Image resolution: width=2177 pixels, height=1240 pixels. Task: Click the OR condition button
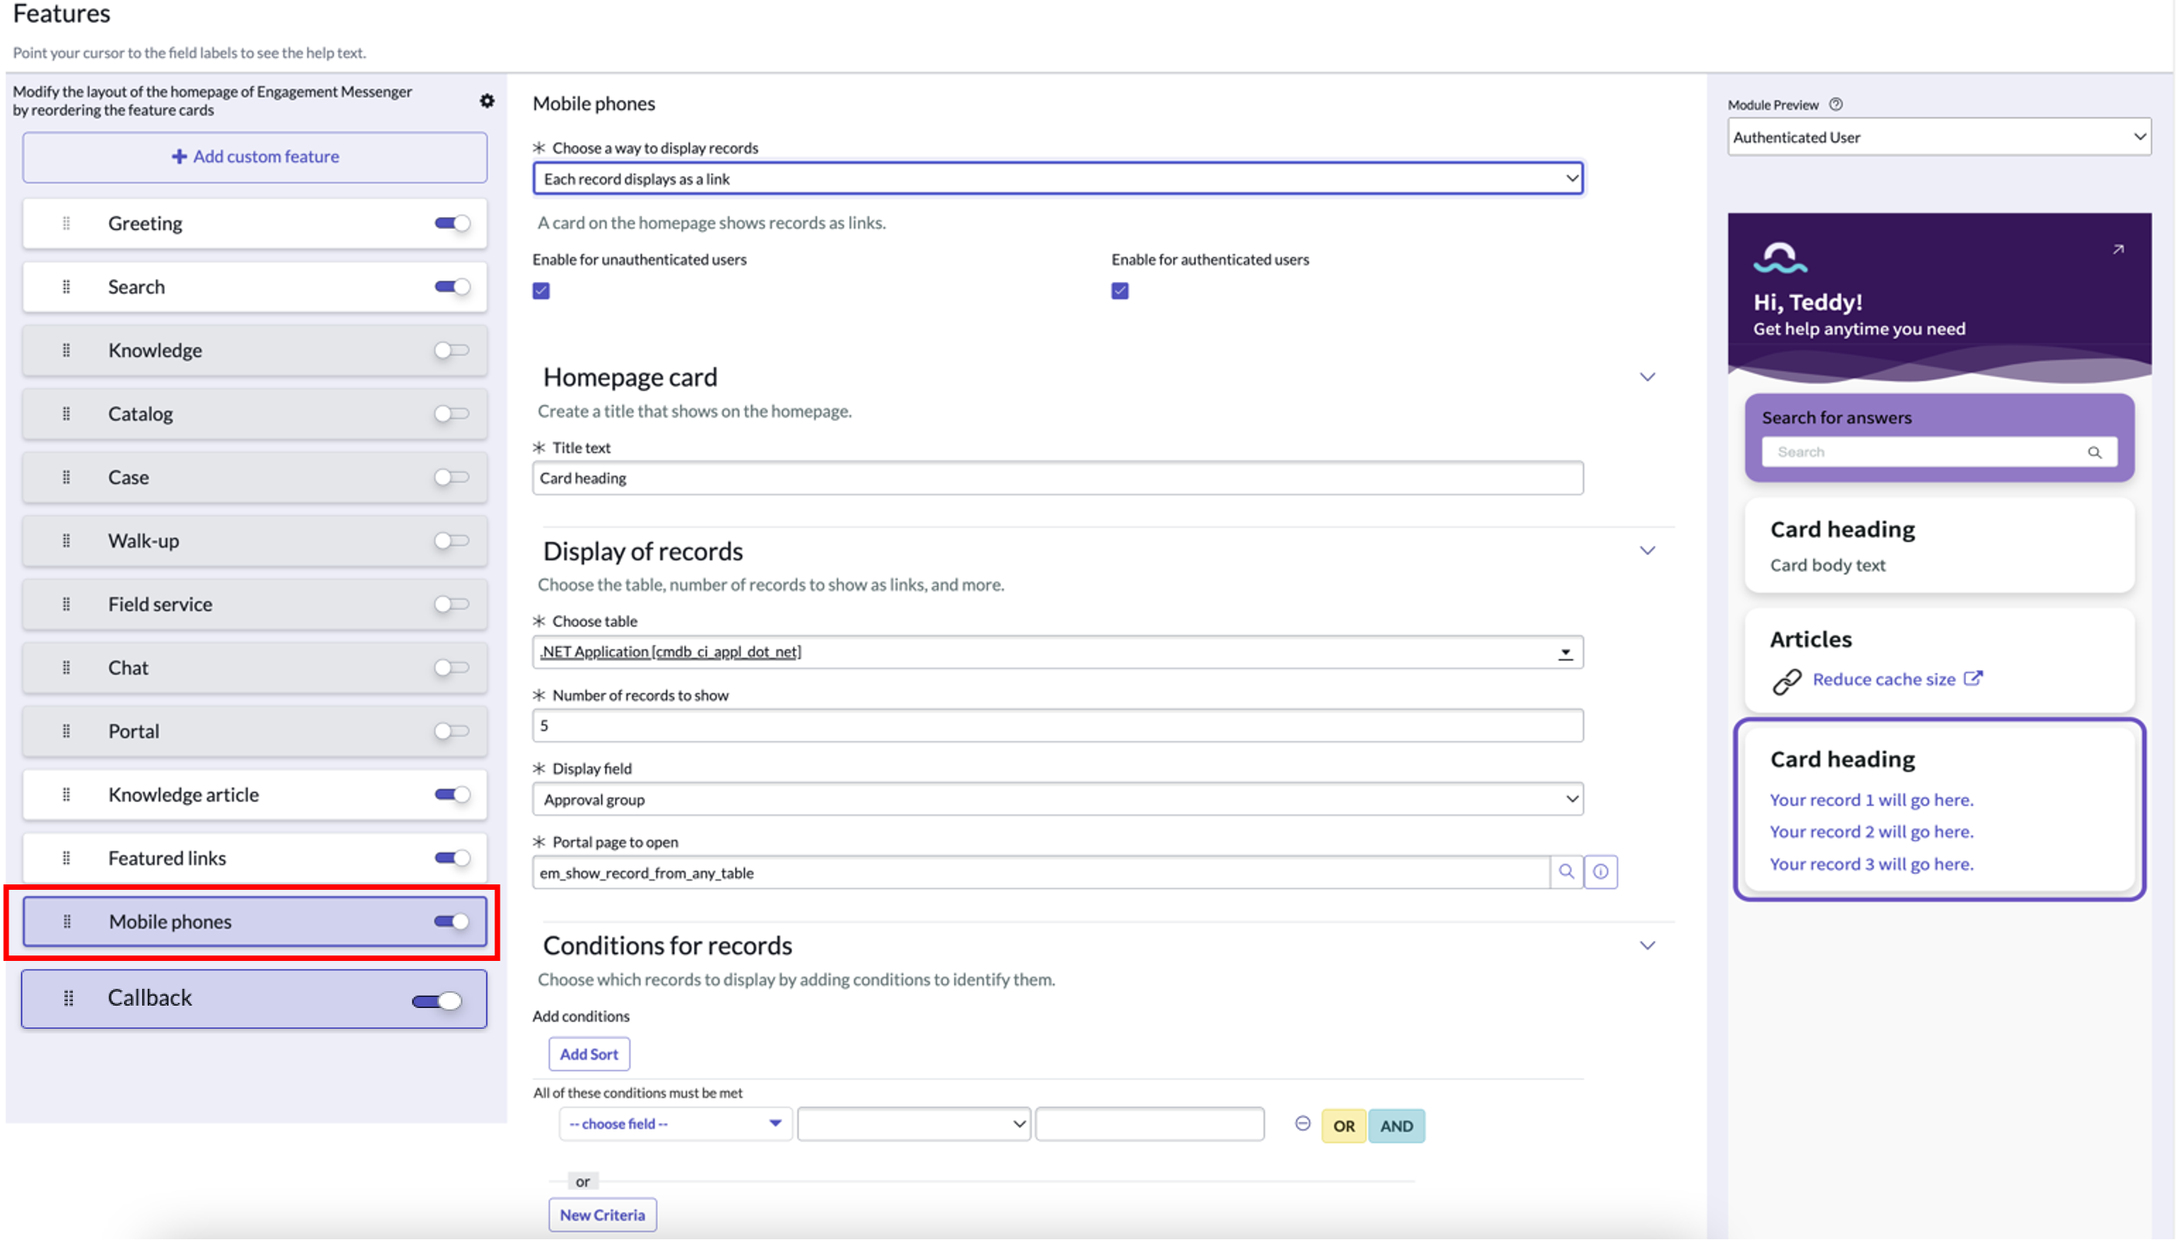pyautogui.click(x=1344, y=1126)
